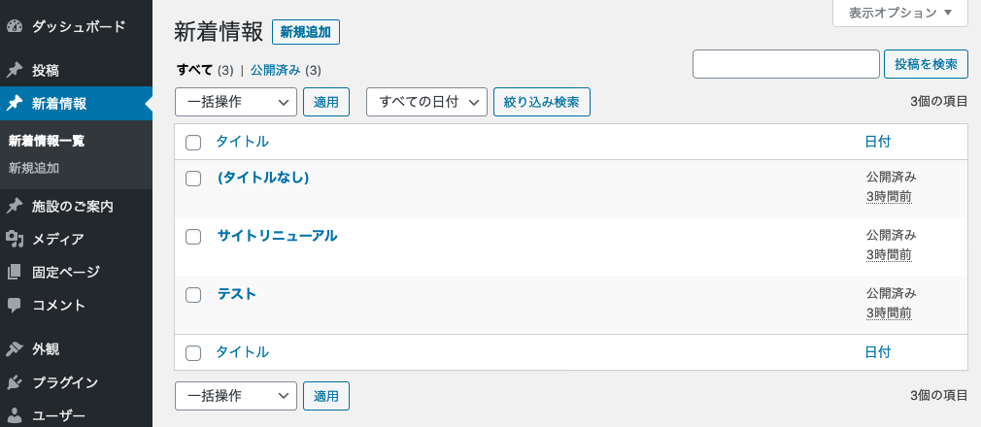Click the Dashboard gauge icon in sidebar

[15, 26]
